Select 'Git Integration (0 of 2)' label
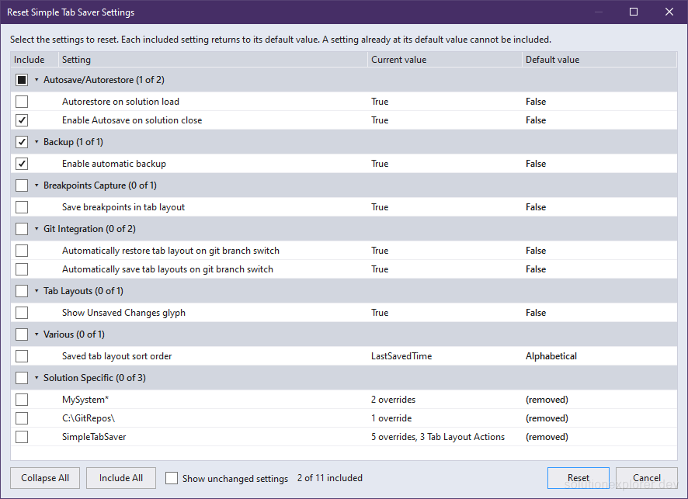 [x=89, y=229]
